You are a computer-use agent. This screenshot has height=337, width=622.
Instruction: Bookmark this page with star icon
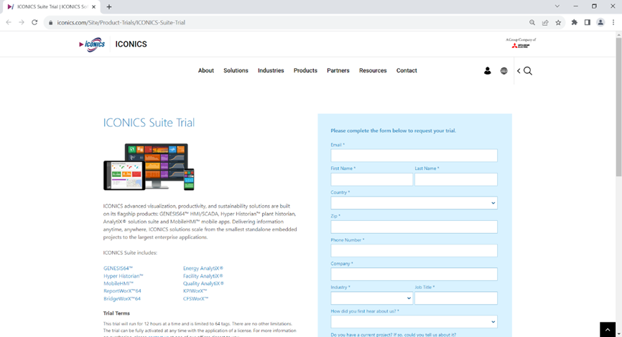coord(558,22)
